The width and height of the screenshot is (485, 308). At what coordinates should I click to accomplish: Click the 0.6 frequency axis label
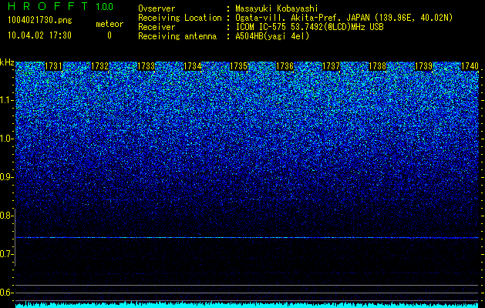click(x=6, y=293)
